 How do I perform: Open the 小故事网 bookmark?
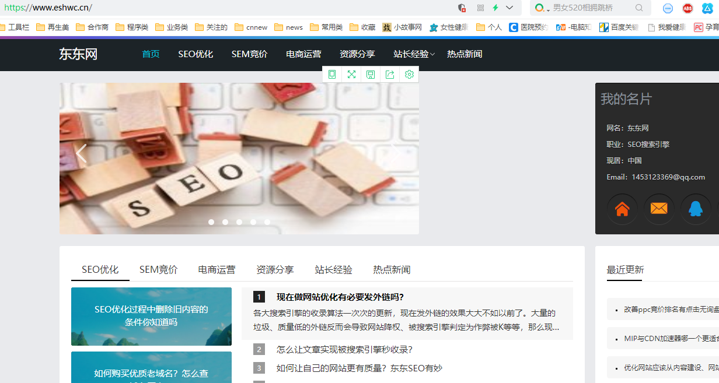pyautogui.click(x=402, y=27)
